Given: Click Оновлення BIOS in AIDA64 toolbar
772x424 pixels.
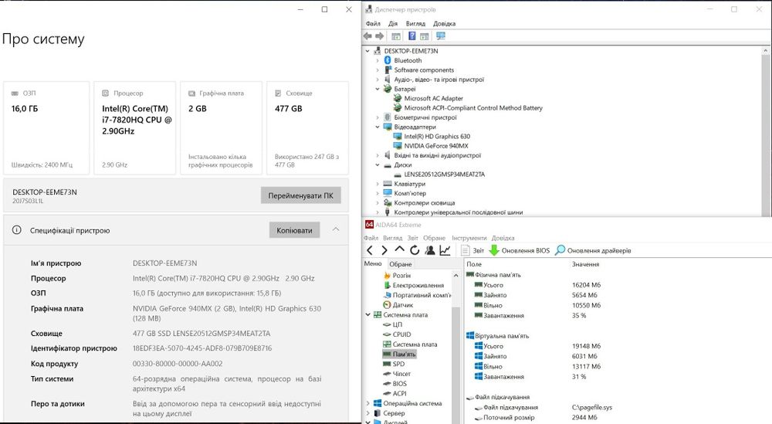Looking at the screenshot, I should (x=520, y=251).
